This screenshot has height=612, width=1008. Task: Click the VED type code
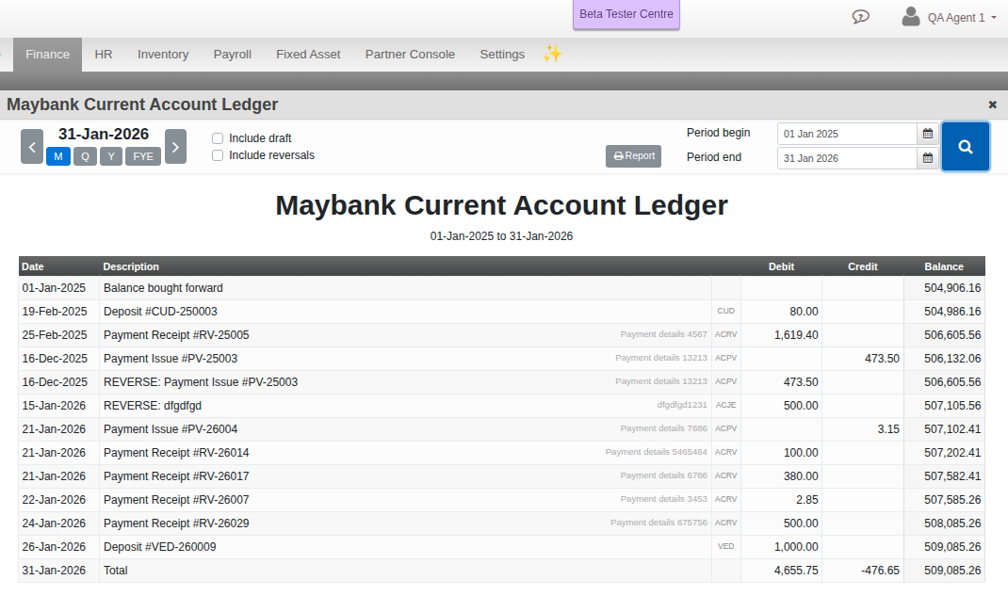725,546
